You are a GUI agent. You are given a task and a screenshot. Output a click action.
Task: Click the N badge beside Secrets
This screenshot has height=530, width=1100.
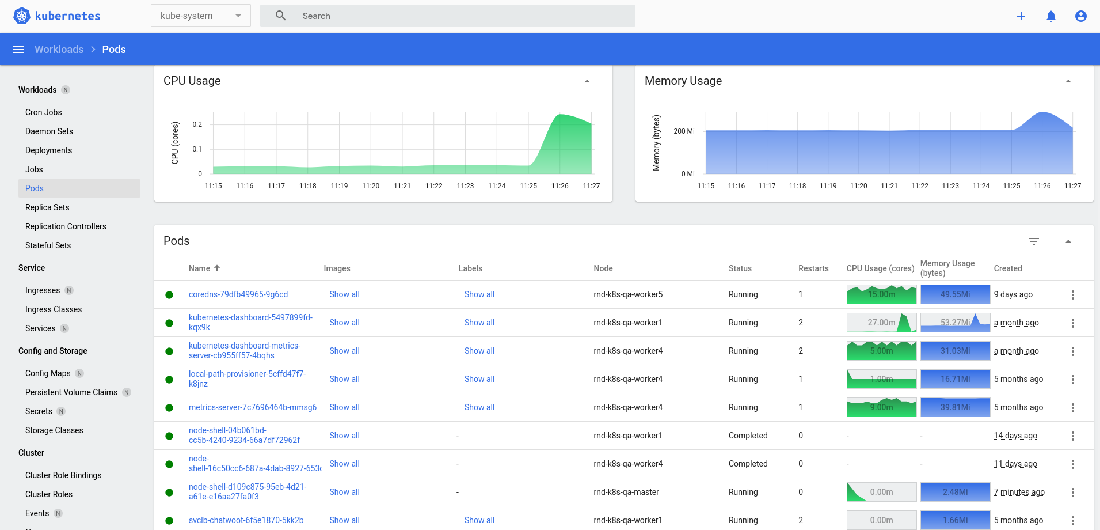(x=61, y=411)
